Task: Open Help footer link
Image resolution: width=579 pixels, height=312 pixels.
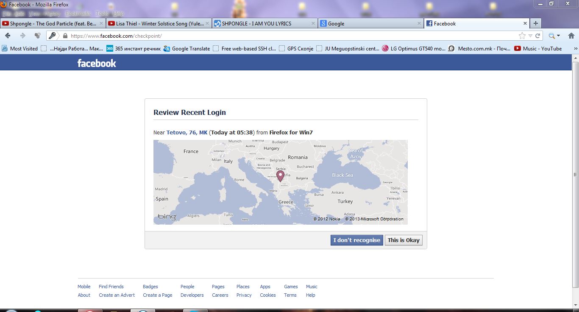Action: [x=311, y=295]
